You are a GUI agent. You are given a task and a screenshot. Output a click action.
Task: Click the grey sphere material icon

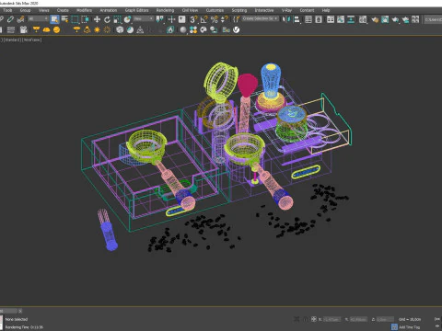183,29
